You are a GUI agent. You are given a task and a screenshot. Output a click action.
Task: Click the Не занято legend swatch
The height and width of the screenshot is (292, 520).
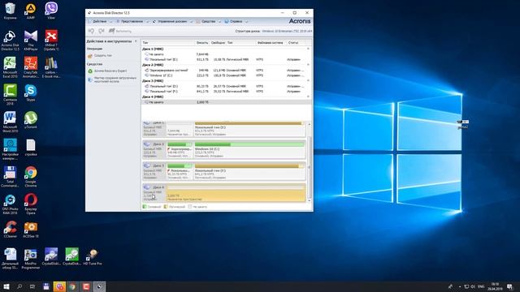tap(190, 207)
